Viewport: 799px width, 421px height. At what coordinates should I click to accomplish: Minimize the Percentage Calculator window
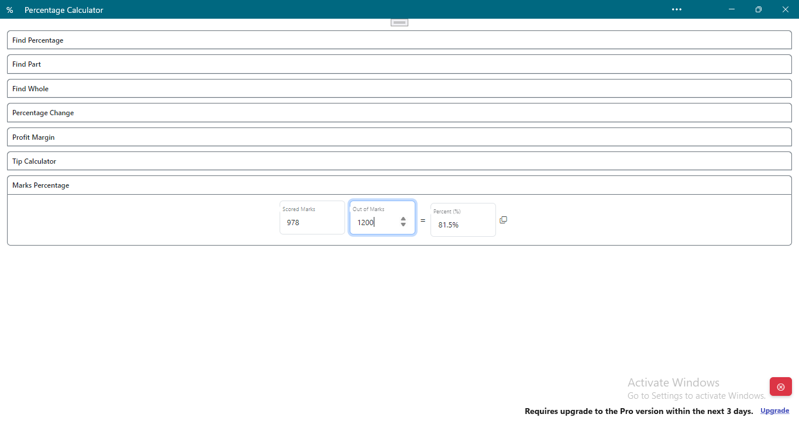pyautogui.click(x=732, y=9)
